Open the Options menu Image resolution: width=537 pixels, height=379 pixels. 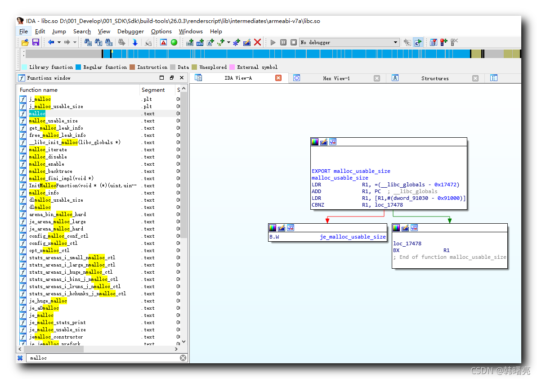161,31
